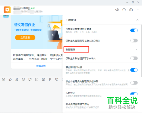Start a voice call icon
The image size is (142, 113).
coord(57,79)
